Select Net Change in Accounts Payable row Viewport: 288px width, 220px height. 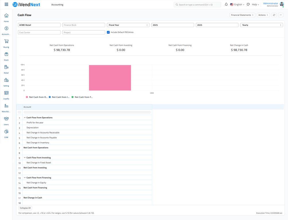[87, 137]
